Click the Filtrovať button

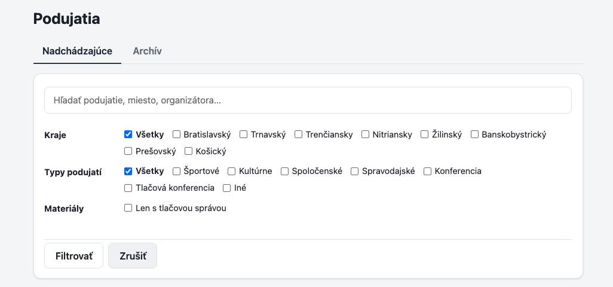[74, 256]
